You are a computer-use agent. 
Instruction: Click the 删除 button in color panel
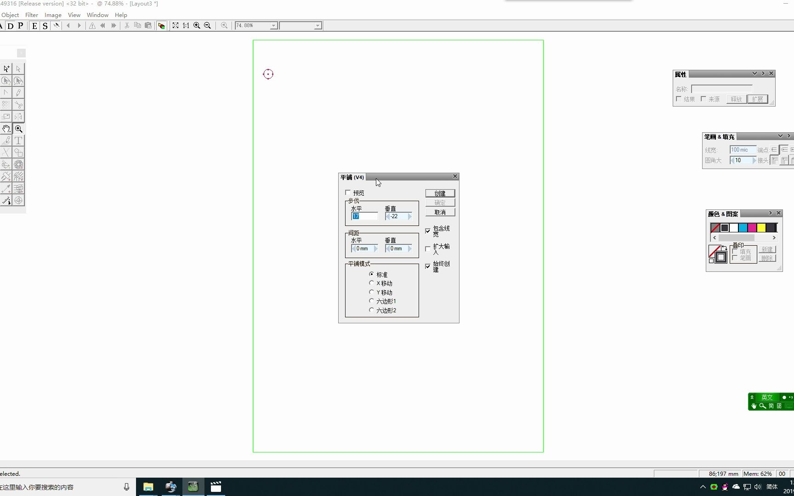pos(767,258)
